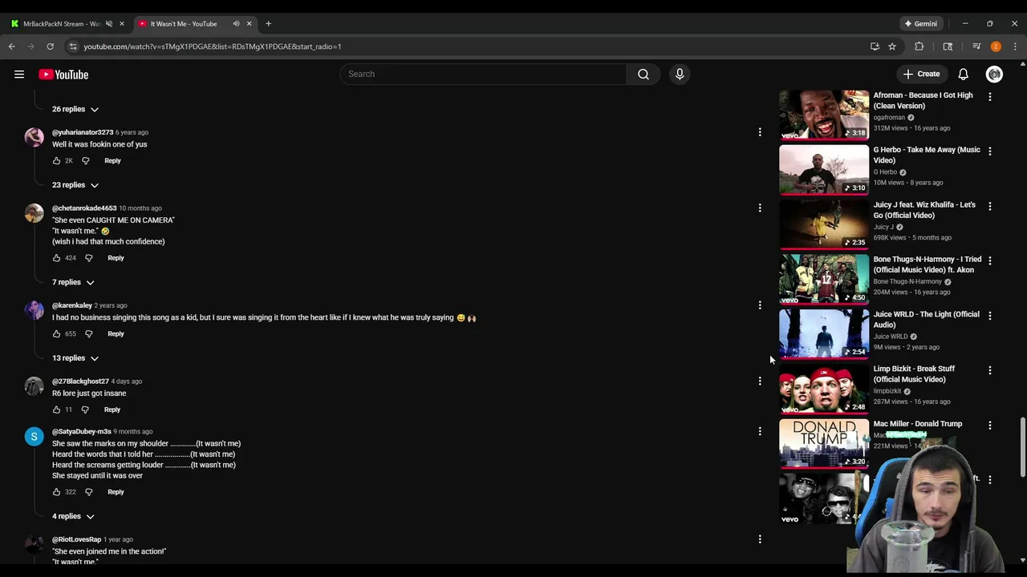Like the comment by @chetanrokade4653
This screenshot has width=1027, height=577.
(x=56, y=258)
